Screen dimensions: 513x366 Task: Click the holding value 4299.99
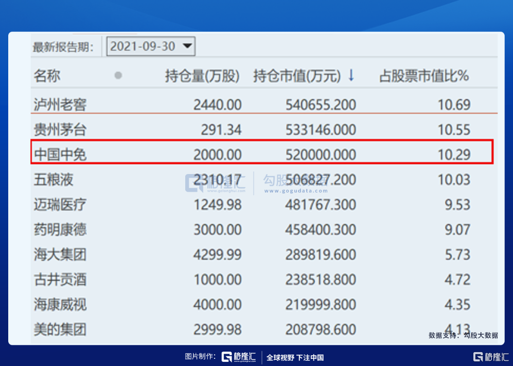coord(218,255)
